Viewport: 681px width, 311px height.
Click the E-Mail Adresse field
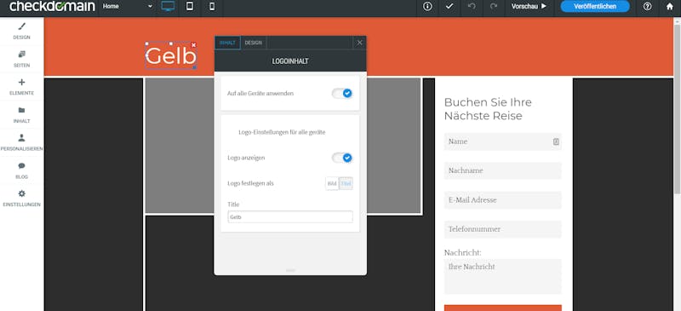coord(502,200)
